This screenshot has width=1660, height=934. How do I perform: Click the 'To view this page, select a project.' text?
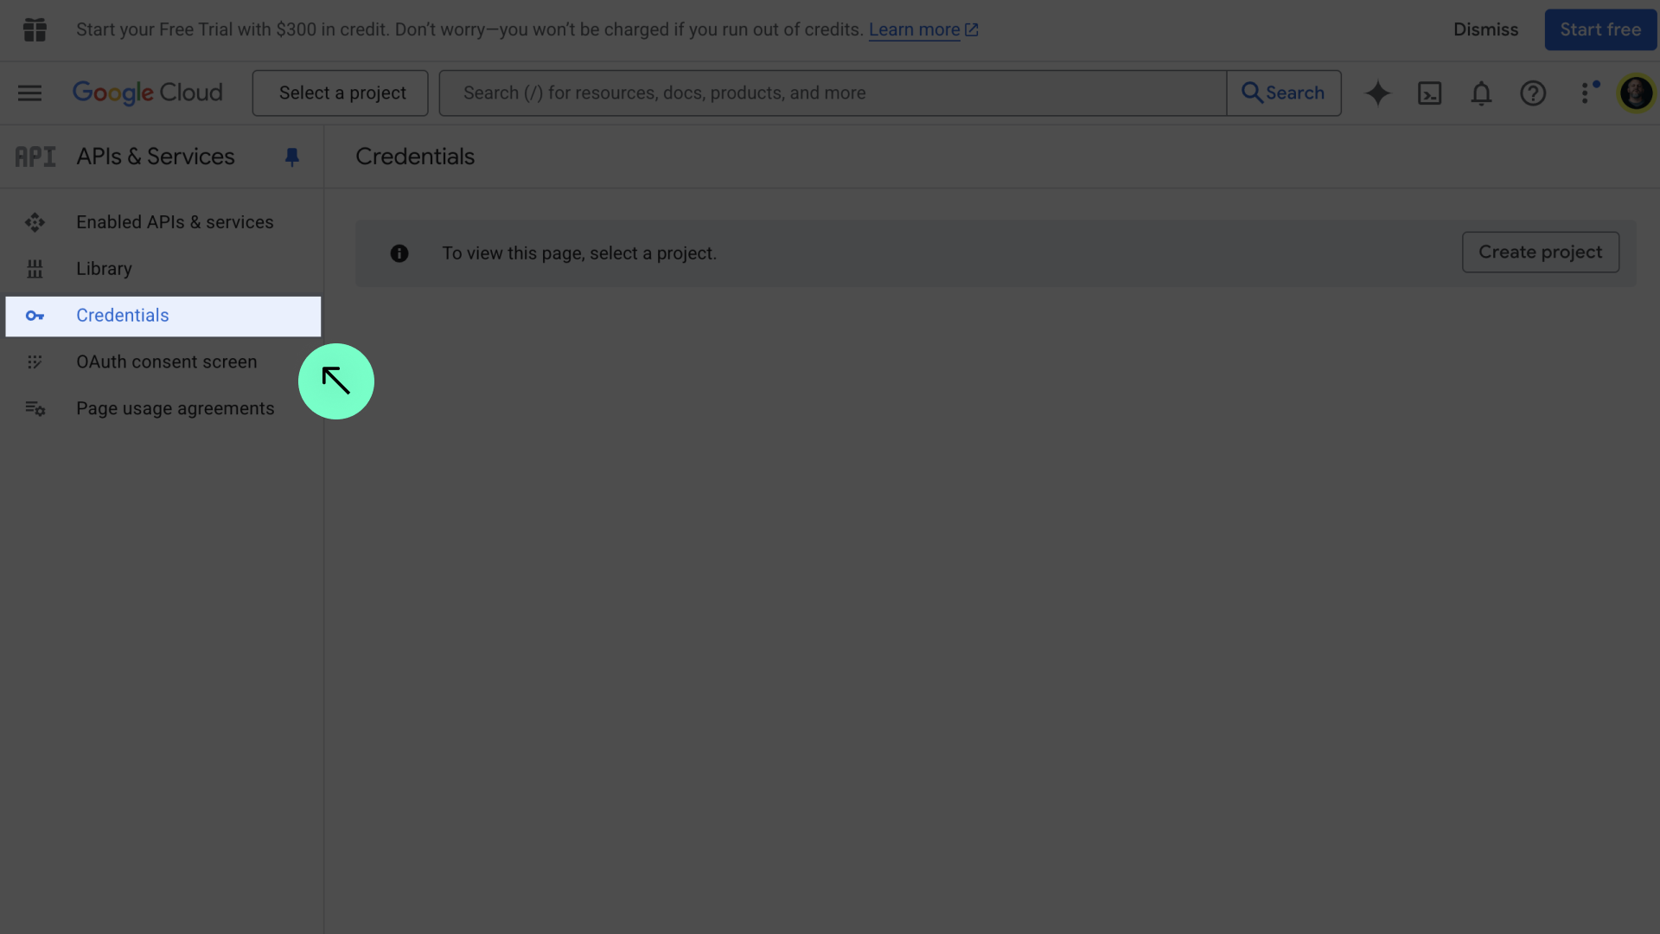click(579, 253)
